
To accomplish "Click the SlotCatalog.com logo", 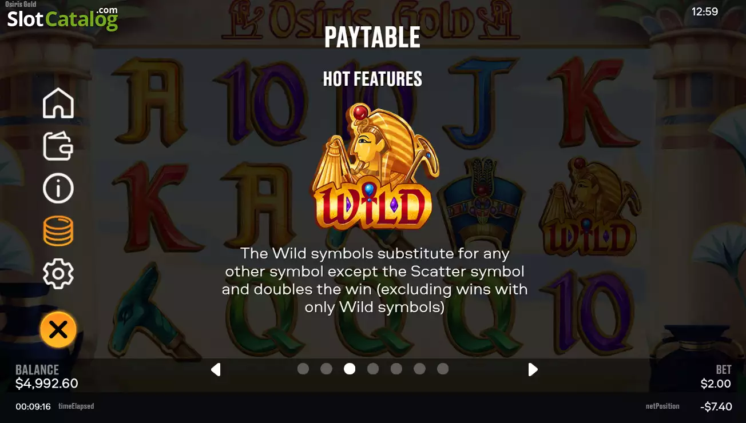I will (62, 18).
